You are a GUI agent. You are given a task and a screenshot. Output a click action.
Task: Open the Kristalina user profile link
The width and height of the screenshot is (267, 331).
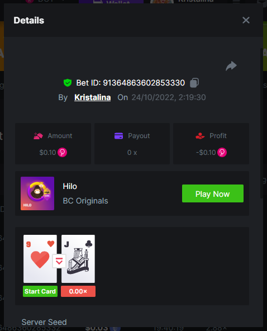[92, 97]
